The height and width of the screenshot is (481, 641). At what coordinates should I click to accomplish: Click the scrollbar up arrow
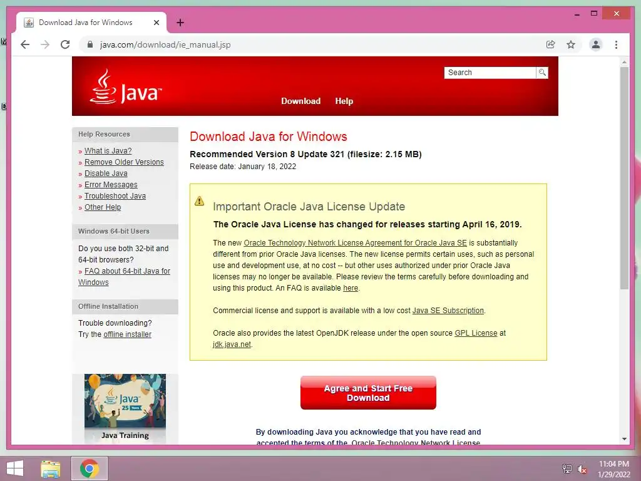tap(624, 62)
